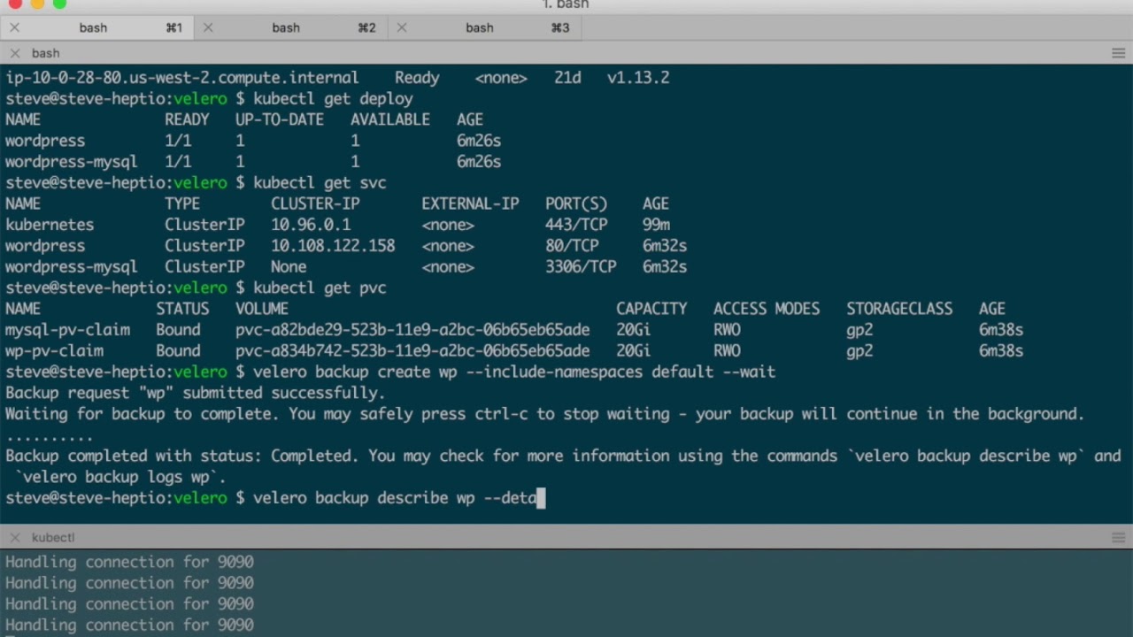Switch to the third bash tab ⌘3
This screenshot has width=1133, height=637.
coord(484,27)
